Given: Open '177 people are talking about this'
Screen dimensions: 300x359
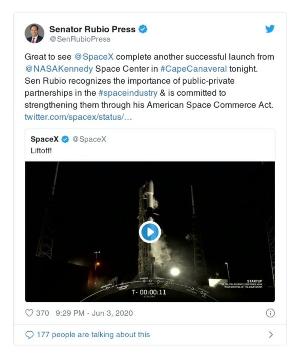Looking at the screenshot, I should pos(93,335).
